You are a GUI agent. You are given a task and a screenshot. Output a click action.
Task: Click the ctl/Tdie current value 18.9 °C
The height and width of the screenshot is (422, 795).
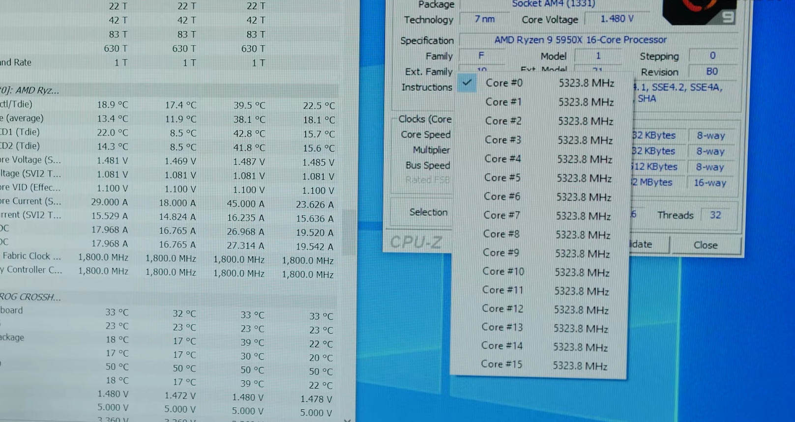click(113, 105)
